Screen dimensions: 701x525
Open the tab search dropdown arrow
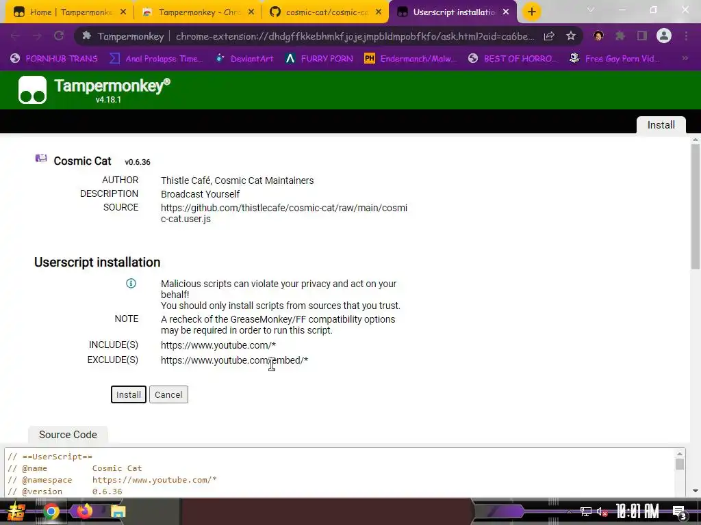(591, 10)
